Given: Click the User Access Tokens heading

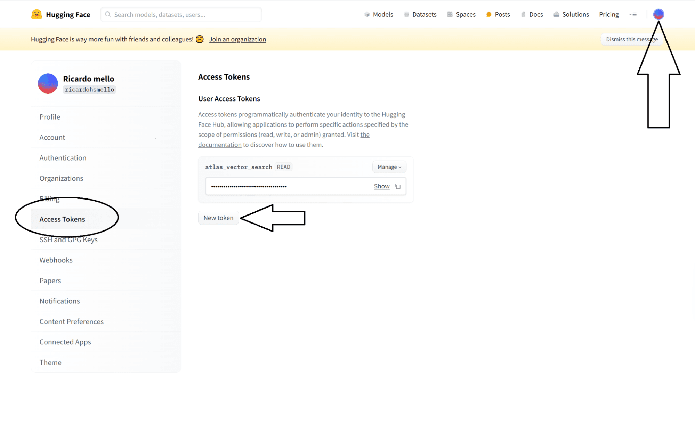Looking at the screenshot, I should 229,99.
